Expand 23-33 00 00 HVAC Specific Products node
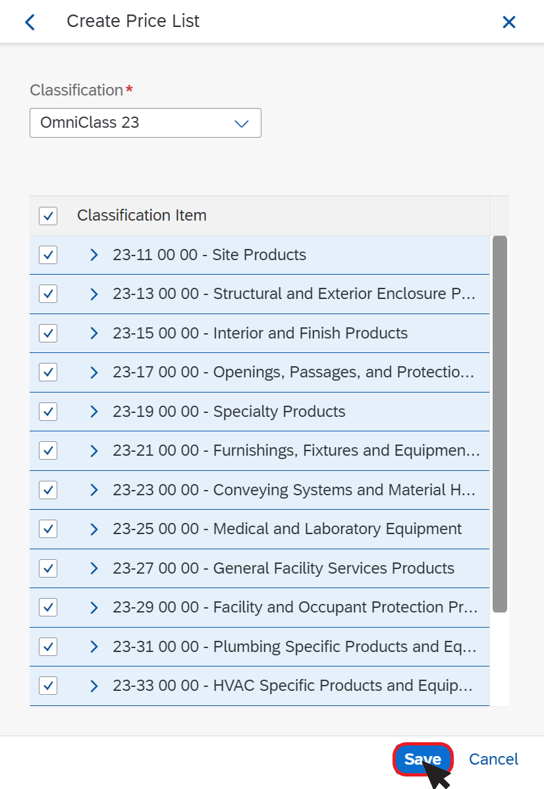 94,686
